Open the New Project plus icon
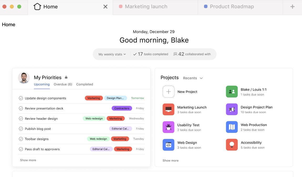Image resolution: width=302 pixels, height=177 pixels. (x=168, y=92)
